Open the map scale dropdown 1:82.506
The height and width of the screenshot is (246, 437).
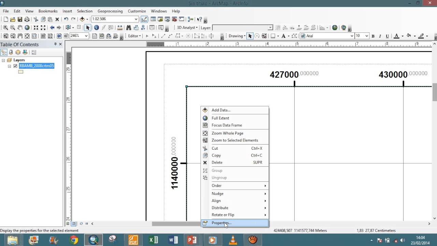[x=136, y=19]
